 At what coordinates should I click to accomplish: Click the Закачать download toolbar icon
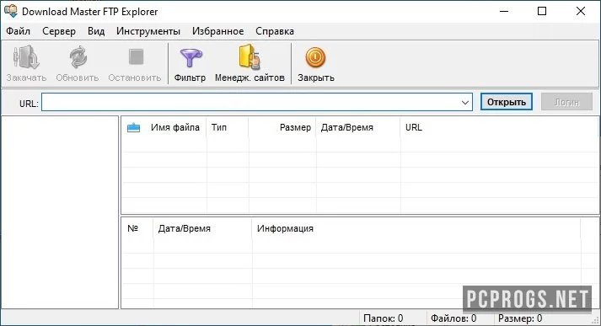click(x=26, y=57)
